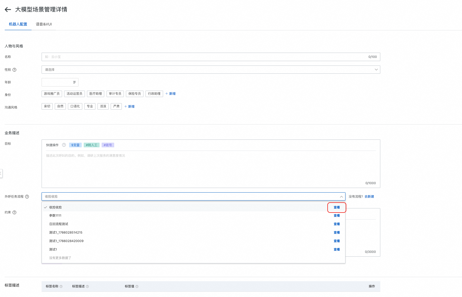Switch to the 语音&VUI tab

point(44,24)
